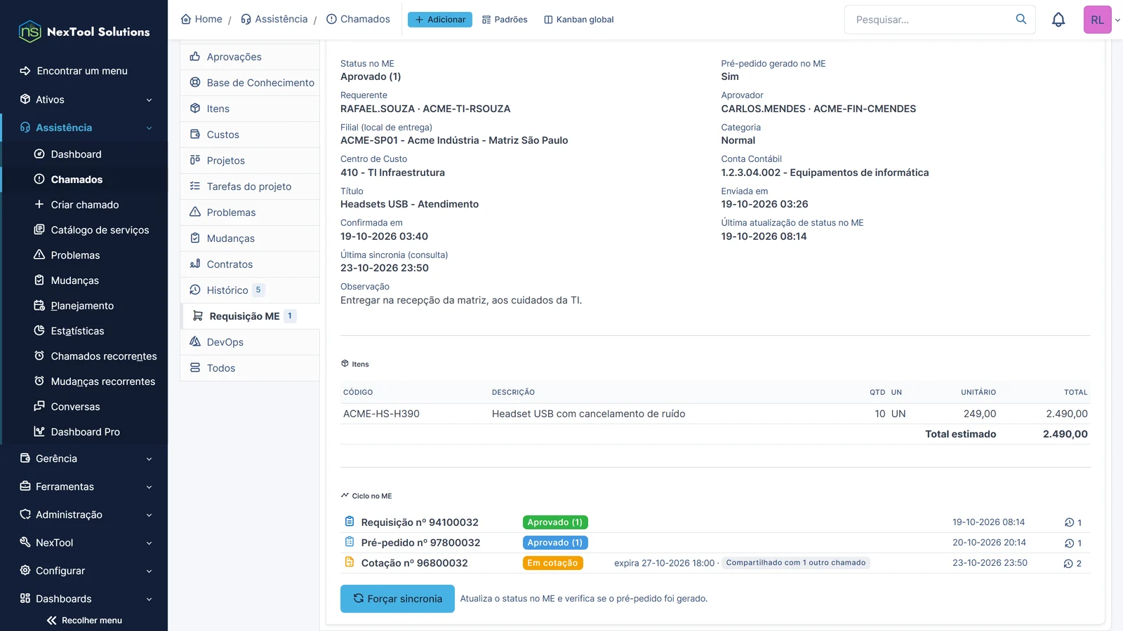The height and width of the screenshot is (631, 1123).
Task: Expand the Ativos menu
Action: pyautogui.click(x=84, y=100)
